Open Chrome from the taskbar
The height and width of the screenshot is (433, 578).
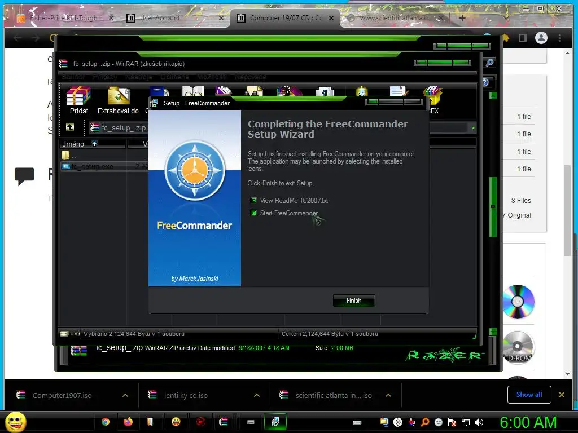[106, 422]
